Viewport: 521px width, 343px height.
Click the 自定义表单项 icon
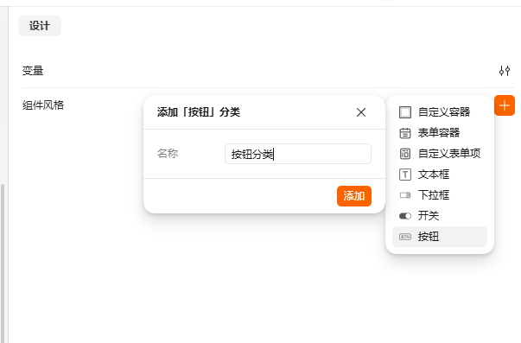(405, 154)
